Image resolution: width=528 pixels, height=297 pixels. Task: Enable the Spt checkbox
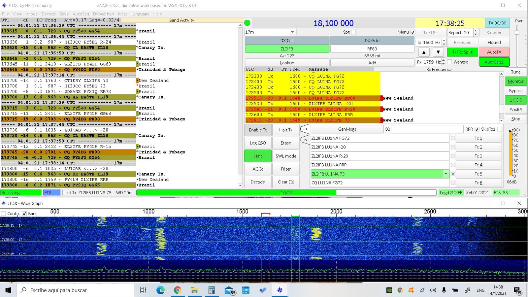point(353,32)
